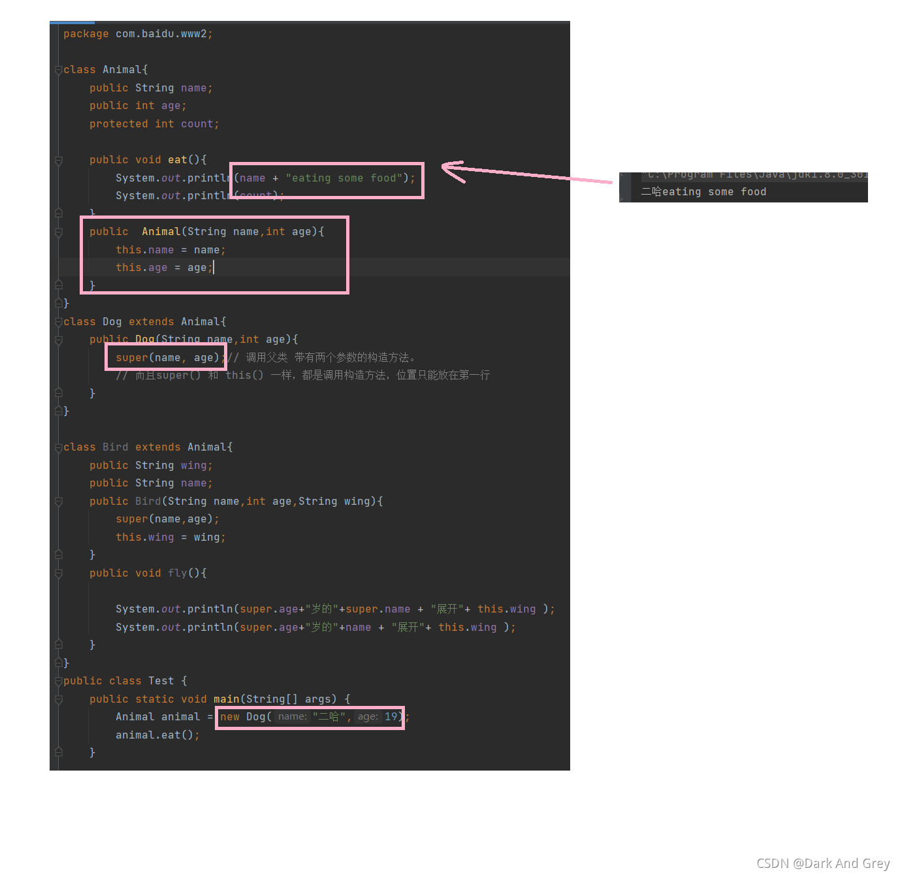
Task: Click the 'animal.eat();' call line
Action: tap(157, 735)
